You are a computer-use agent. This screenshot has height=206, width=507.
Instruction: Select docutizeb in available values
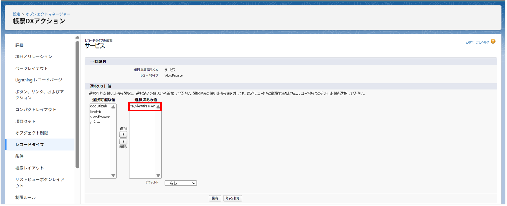point(98,106)
